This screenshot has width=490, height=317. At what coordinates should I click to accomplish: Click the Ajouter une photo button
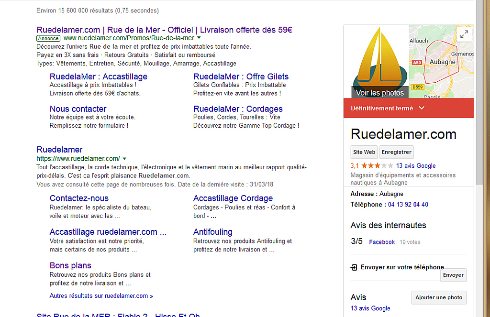tap(439, 298)
